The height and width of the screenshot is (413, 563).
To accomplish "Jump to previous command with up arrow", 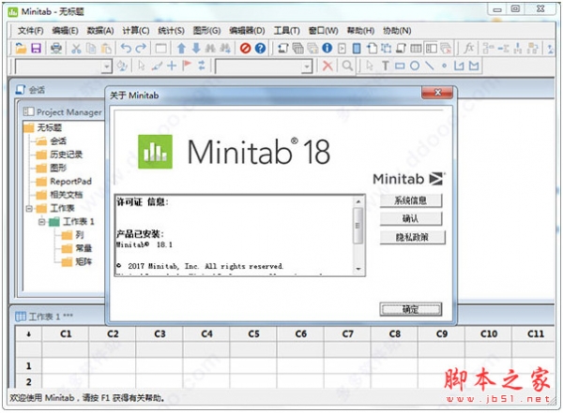I will pyautogui.click(x=181, y=48).
